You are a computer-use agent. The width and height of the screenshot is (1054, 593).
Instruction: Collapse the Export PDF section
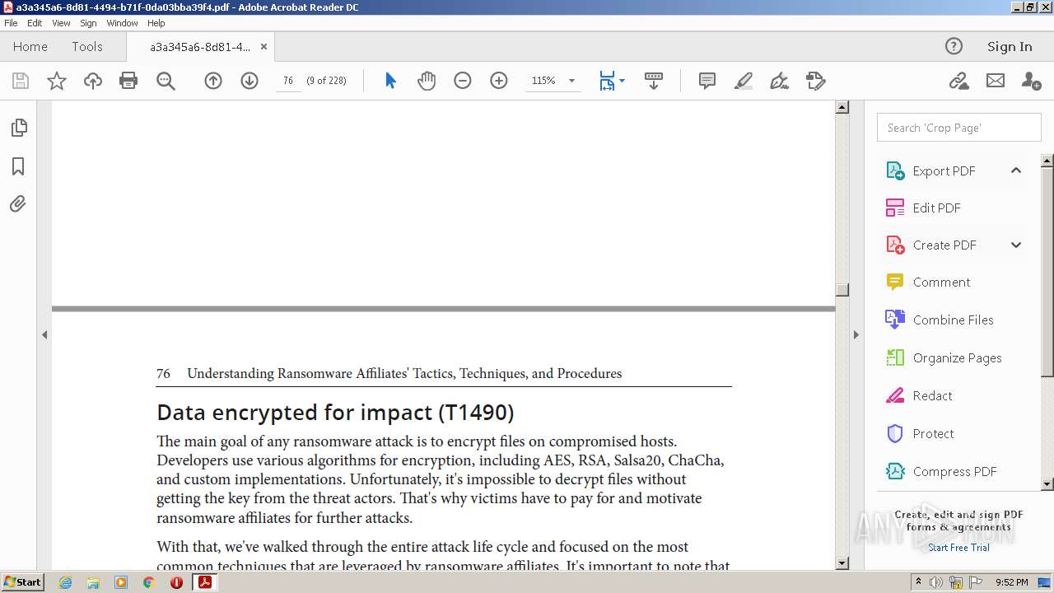[1016, 170]
